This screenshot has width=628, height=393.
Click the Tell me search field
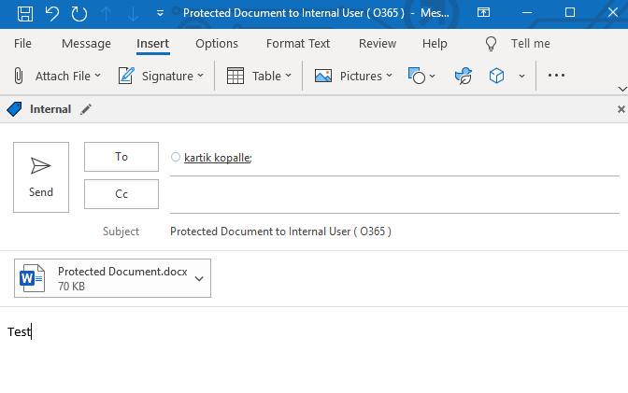(x=530, y=43)
